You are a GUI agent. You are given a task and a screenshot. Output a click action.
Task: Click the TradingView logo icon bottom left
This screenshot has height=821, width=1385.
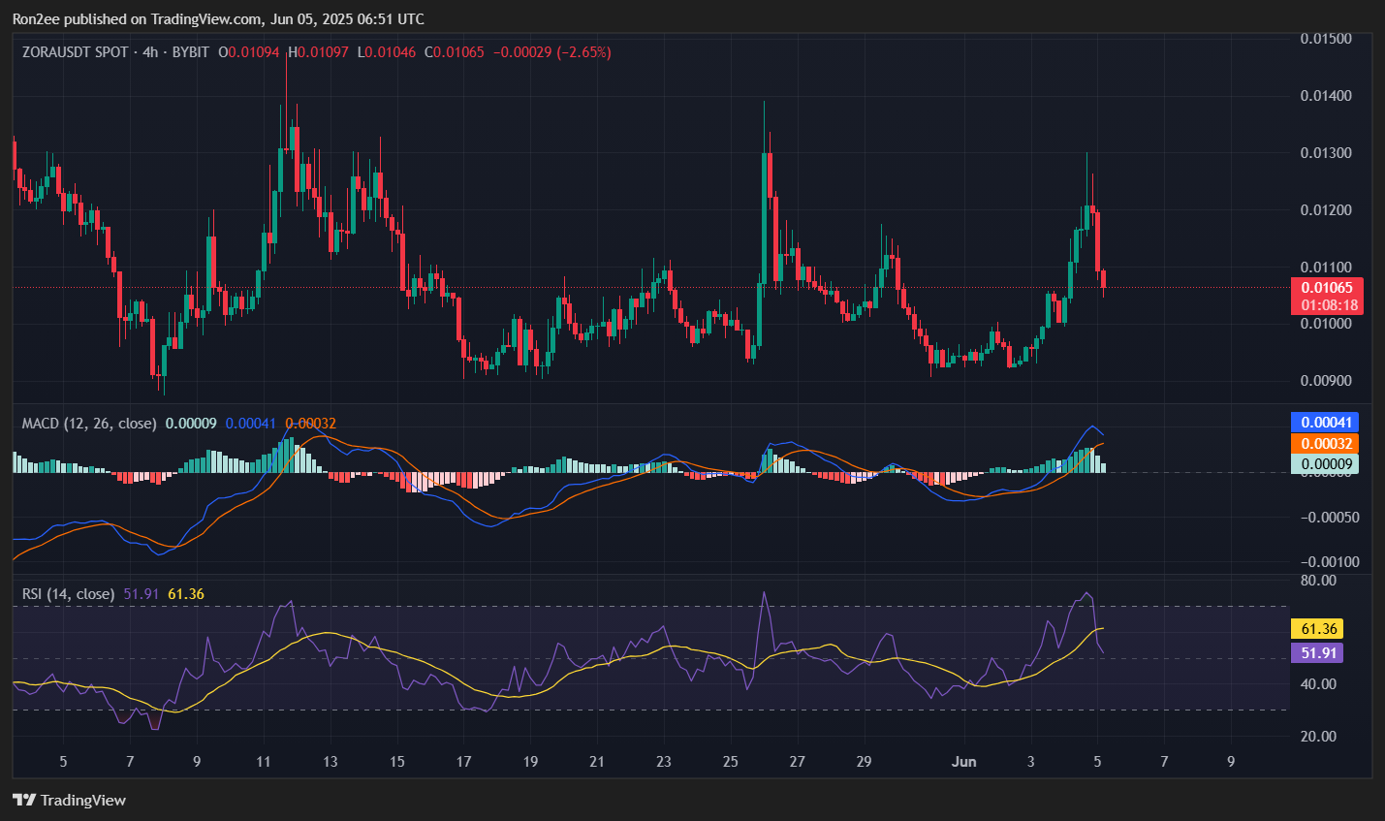(24, 800)
